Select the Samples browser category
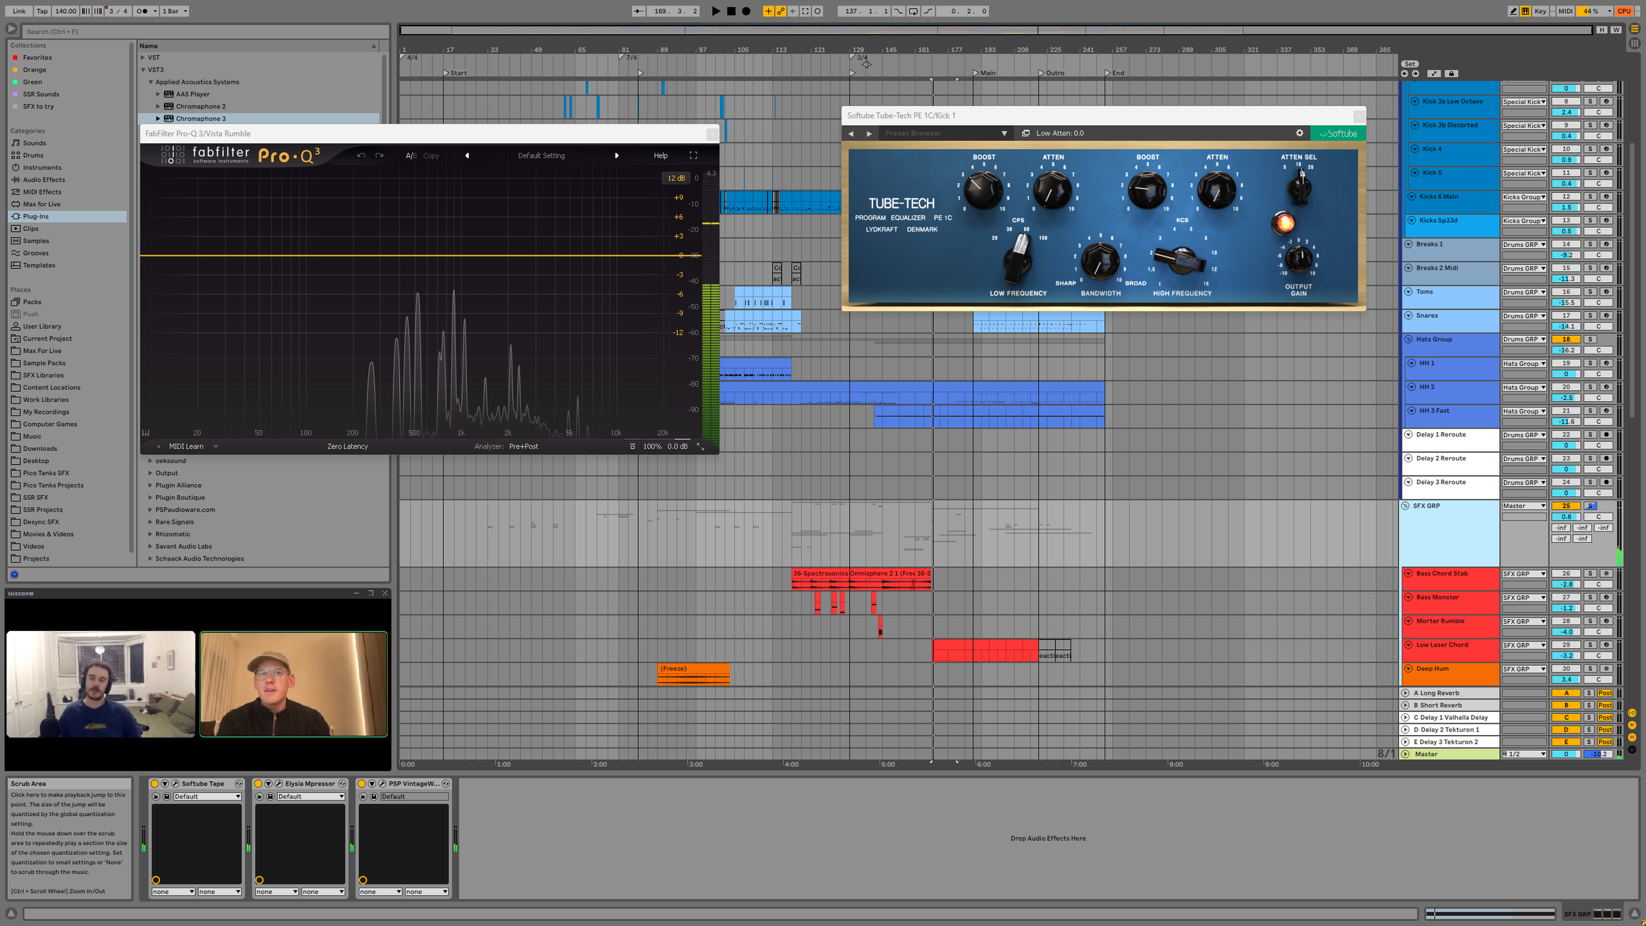Image resolution: width=1646 pixels, height=926 pixels. click(36, 241)
